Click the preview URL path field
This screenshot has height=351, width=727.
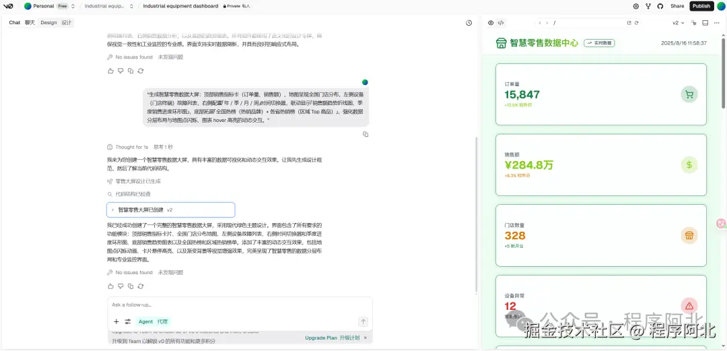pos(589,23)
